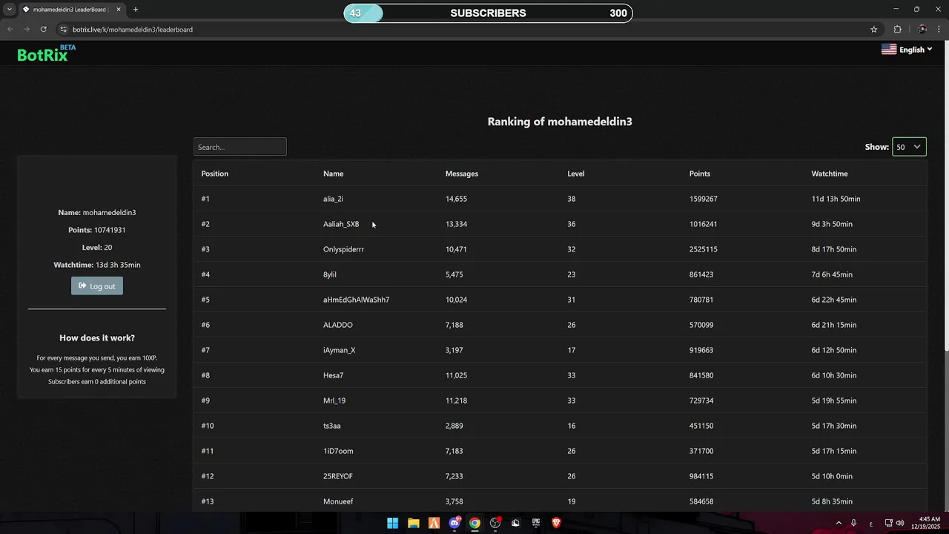This screenshot has width=949, height=534.
Task: Open the Chrome profile avatar
Action: click(922, 29)
